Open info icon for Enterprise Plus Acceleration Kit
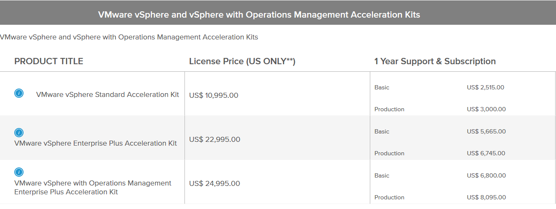556x209 pixels. 19,133
